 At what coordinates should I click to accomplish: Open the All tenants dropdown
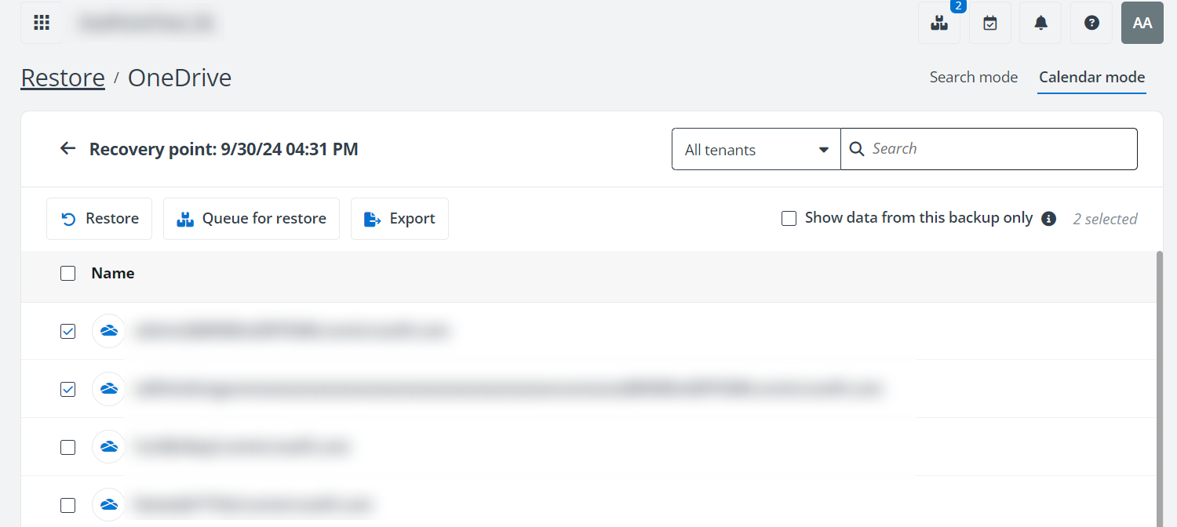tap(755, 149)
